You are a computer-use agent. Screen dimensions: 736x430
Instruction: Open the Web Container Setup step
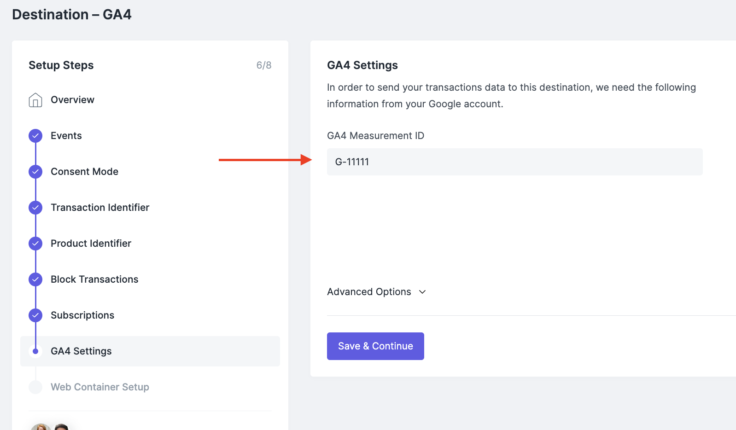[100, 387]
